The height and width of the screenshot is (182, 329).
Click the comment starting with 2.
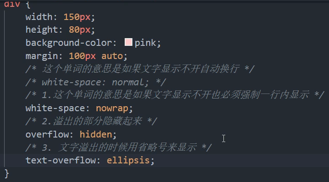(x=91, y=121)
